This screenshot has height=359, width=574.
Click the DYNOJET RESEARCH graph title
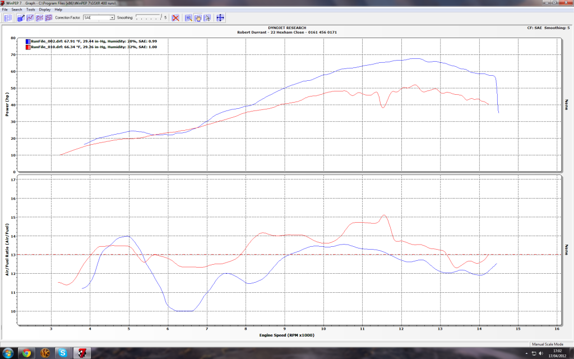287,28
